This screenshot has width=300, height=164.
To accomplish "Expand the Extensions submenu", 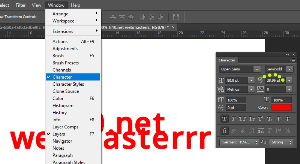I will (73, 31).
